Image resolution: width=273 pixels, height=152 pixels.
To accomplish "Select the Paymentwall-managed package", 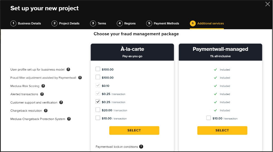I will [x=222, y=130].
